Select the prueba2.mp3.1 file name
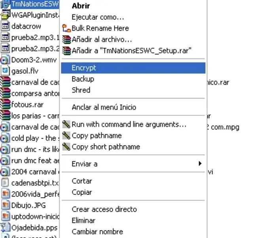The image size is (256, 238). point(35,37)
